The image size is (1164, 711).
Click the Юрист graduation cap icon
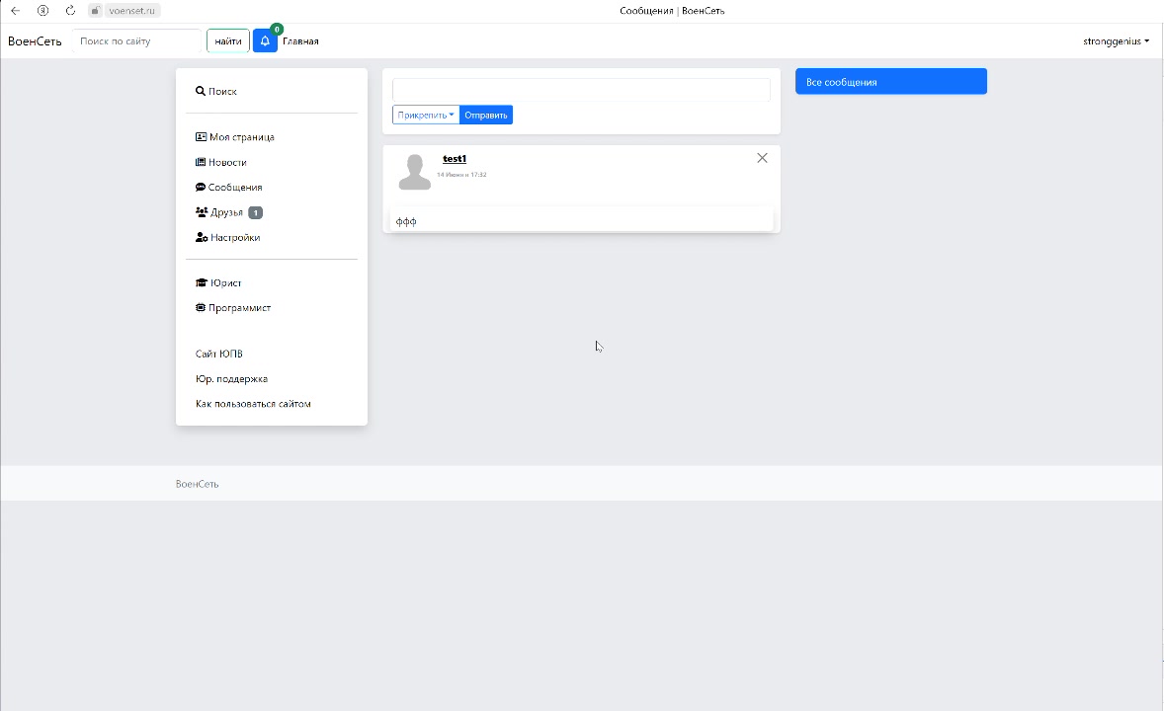pos(202,283)
